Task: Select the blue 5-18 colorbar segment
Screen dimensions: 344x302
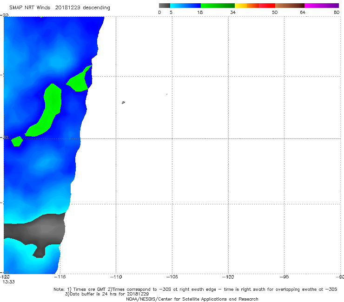Action: 185,6
